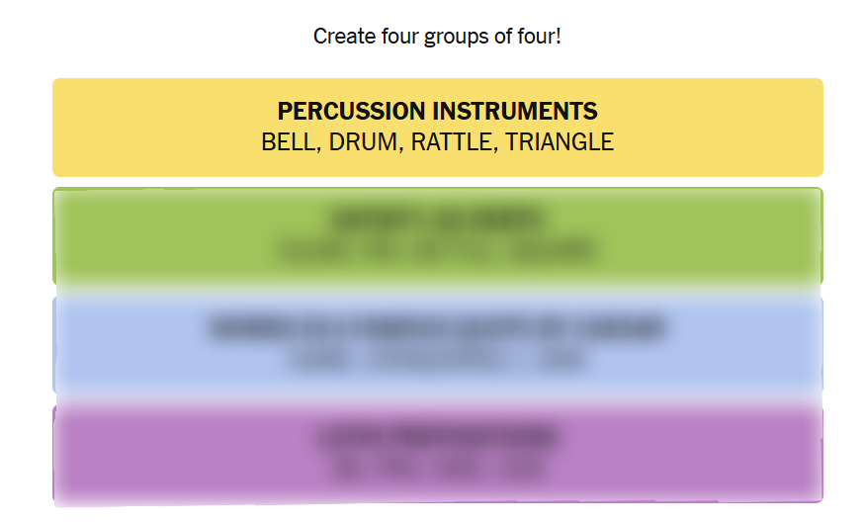Click the blurred word list in blue group
This screenshot has height=525, width=864.
pos(437,360)
